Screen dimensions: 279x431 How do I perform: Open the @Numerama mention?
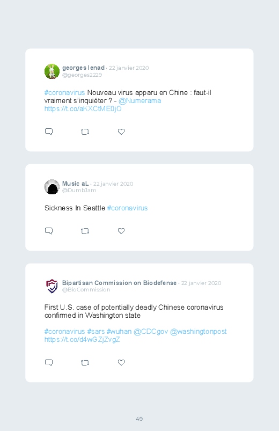coord(139,101)
